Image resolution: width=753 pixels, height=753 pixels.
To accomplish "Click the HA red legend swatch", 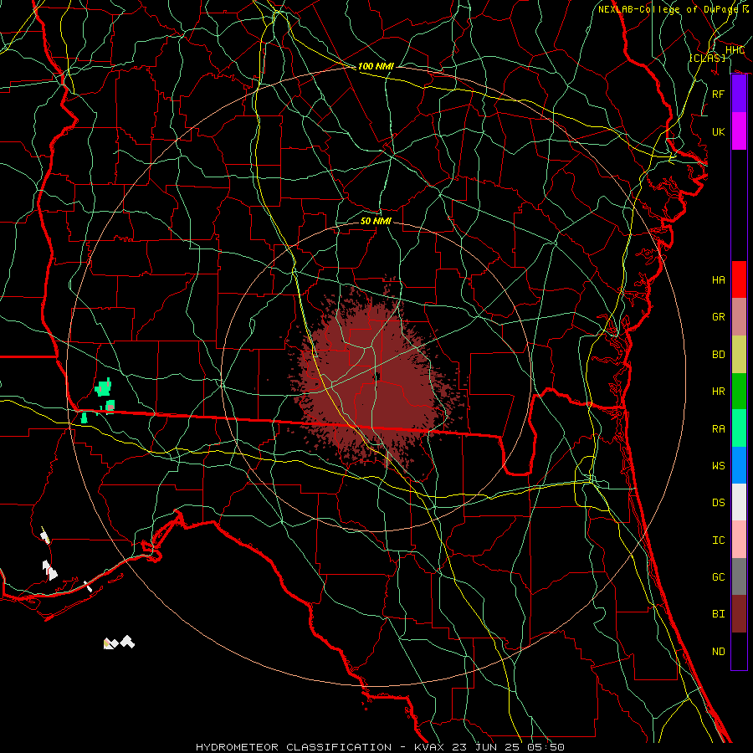I will [739, 279].
